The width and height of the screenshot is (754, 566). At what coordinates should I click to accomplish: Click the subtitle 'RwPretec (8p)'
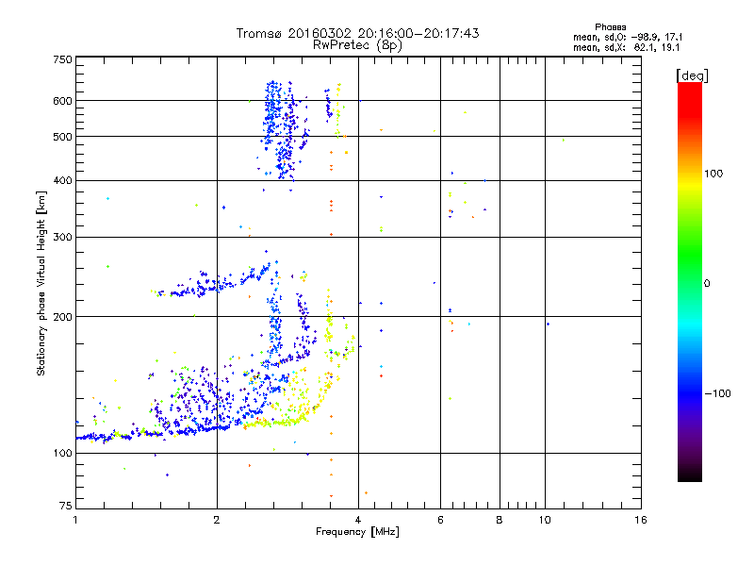(x=357, y=45)
